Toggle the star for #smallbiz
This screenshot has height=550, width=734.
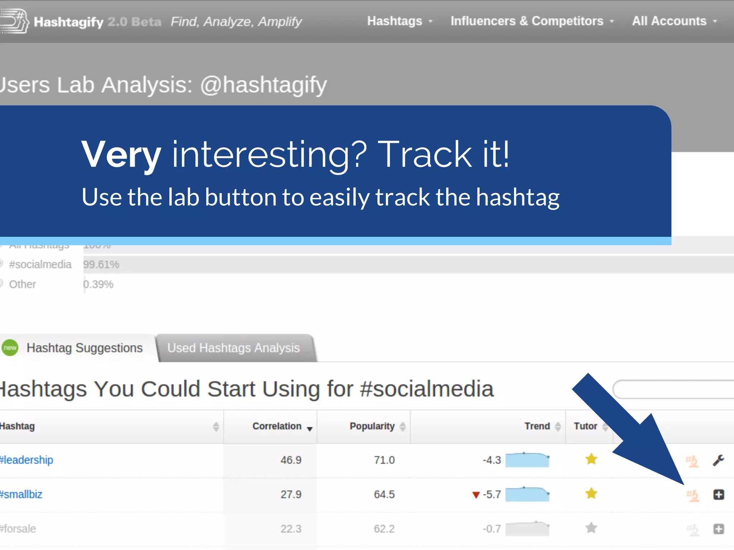tap(591, 493)
